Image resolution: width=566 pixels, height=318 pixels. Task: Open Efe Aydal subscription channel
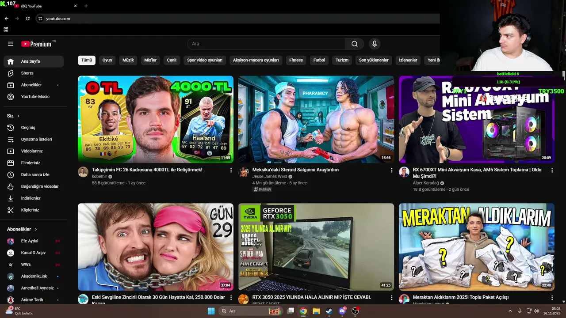click(34, 241)
